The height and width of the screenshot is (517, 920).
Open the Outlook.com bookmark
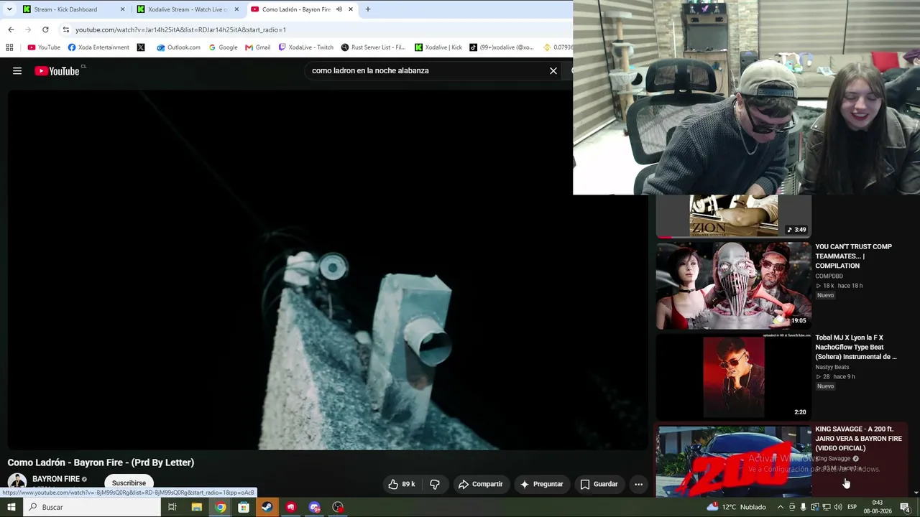(x=179, y=47)
